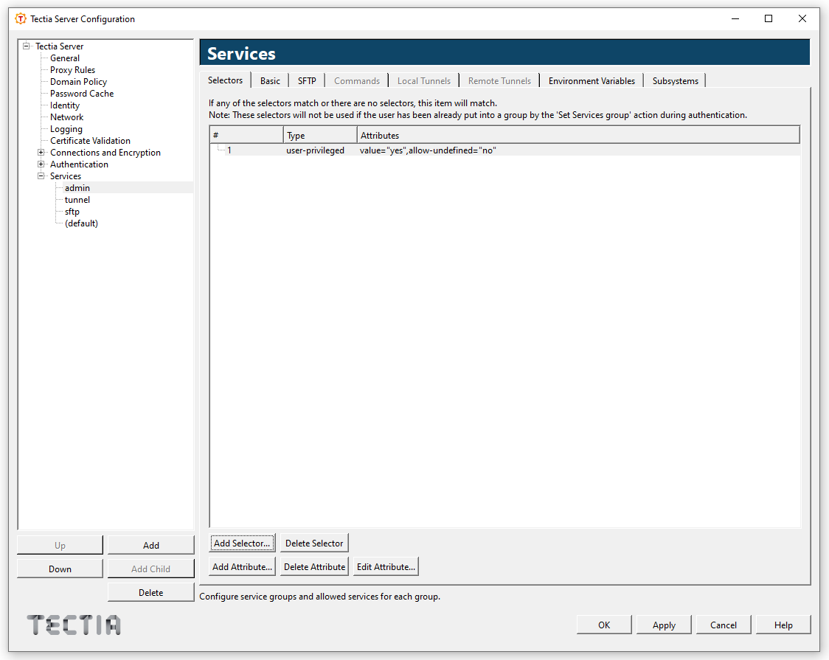Click the Attributes column header
829x660 pixels.
578,135
